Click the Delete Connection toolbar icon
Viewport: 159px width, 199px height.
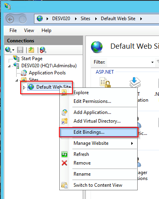coord(43,50)
